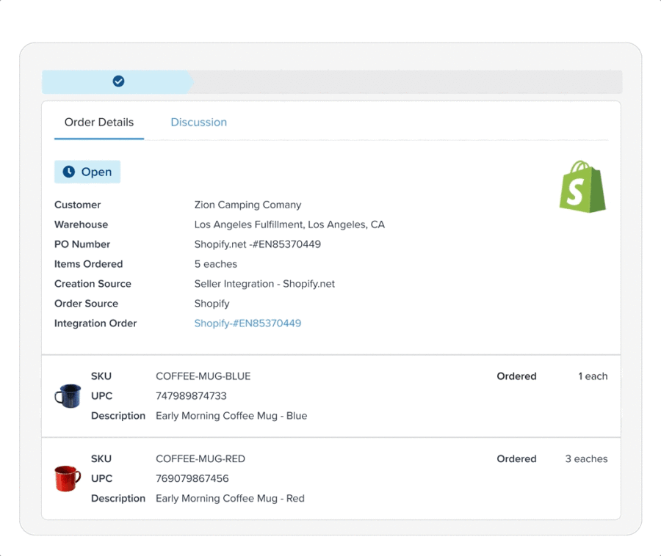Click the red coffee mug product thumbnail

[67, 478]
